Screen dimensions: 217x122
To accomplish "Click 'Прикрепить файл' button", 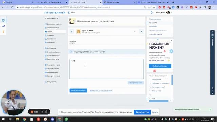I will pos(136,83).
